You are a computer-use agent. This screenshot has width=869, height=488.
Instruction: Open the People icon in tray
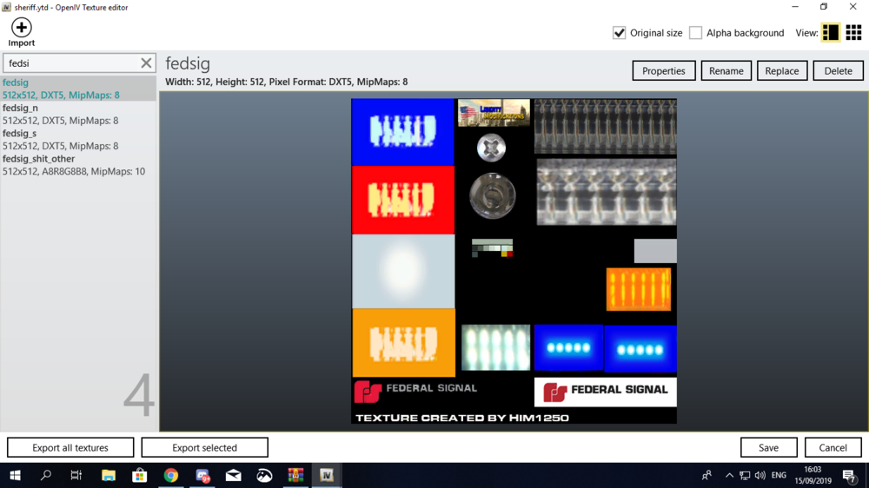pyautogui.click(x=706, y=475)
